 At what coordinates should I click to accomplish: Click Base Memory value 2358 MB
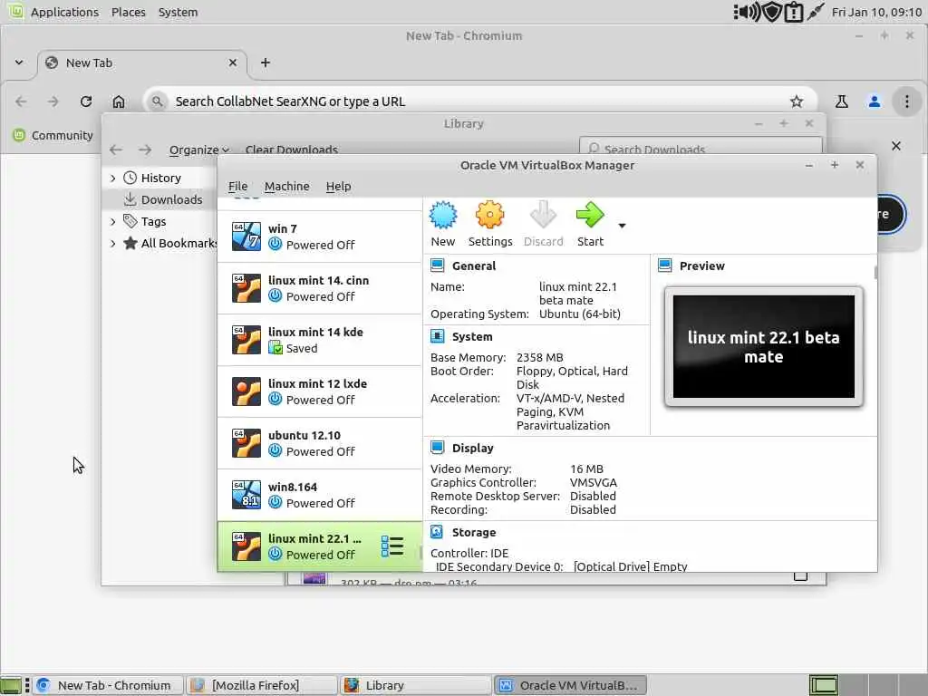(x=539, y=357)
